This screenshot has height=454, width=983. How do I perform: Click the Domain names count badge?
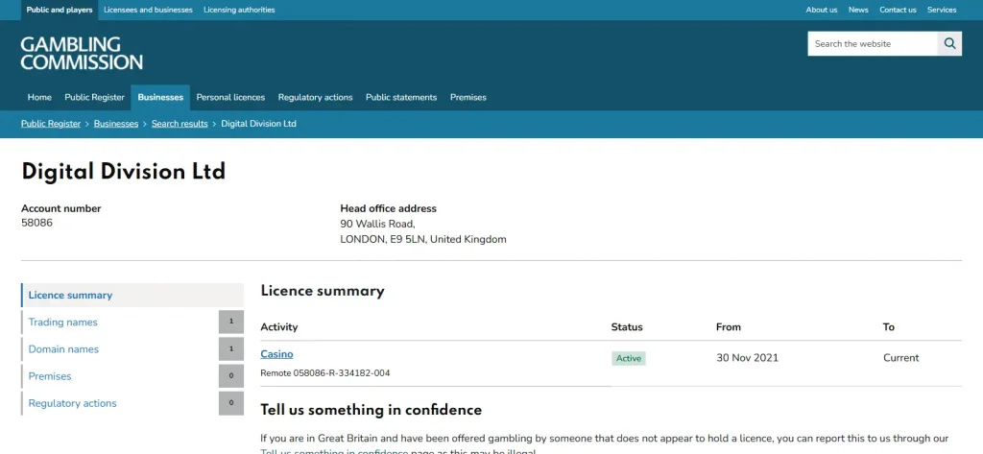pyautogui.click(x=231, y=348)
